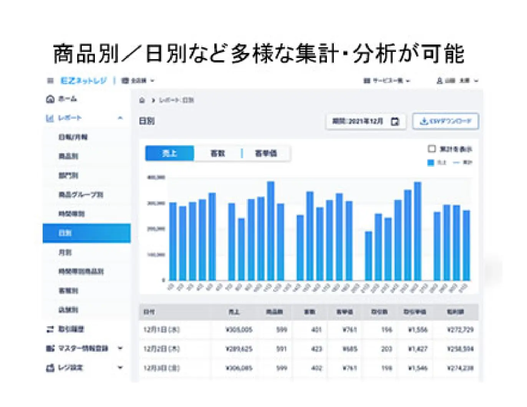Click the user account icon at top right

[x=440, y=81]
